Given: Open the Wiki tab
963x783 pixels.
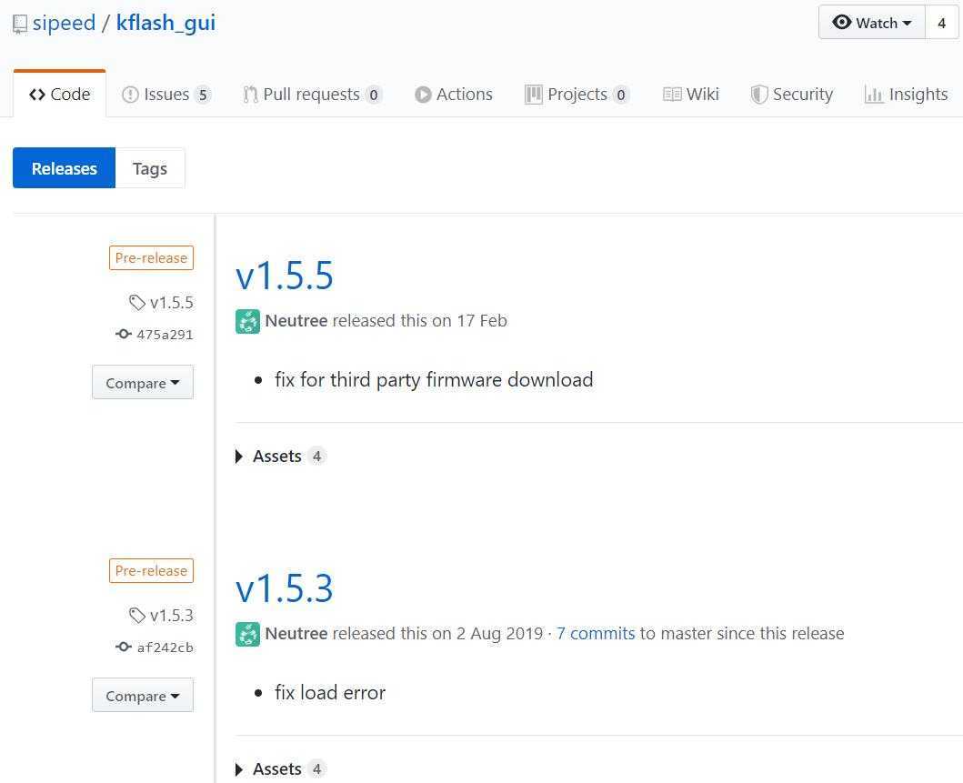Looking at the screenshot, I should point(691,94).
